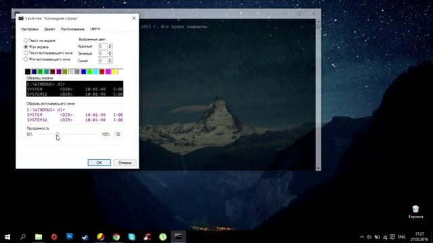Image resolution: width=433 pixels, height=243 pixels.
Task: Pick the maroon color swatch
Action: (x=53, y=72)
